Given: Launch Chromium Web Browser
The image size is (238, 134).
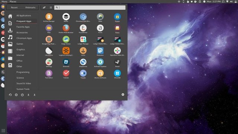Looking at the screenshot, I should 83,17.
